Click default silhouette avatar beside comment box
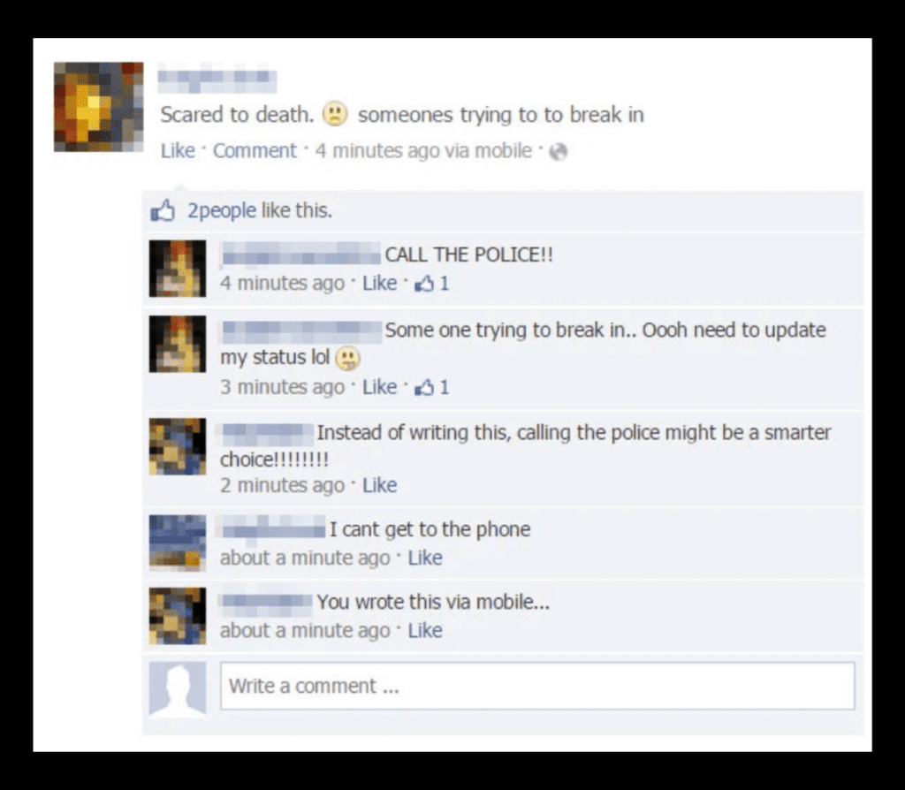 coord(177,689)
